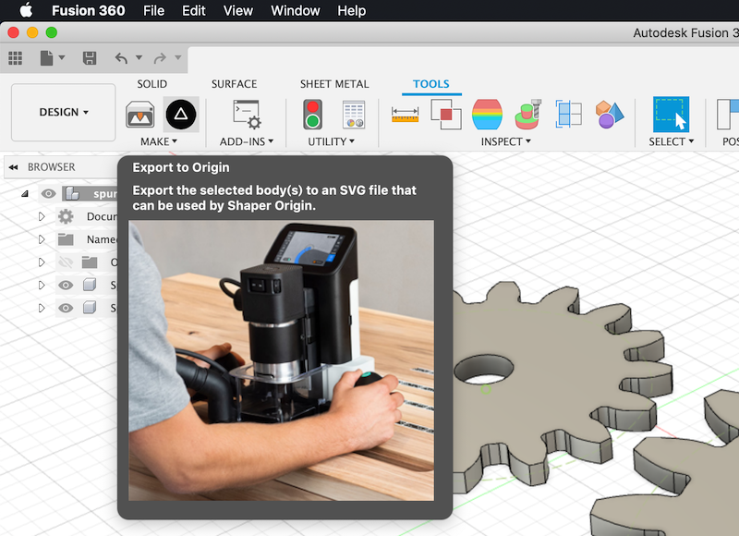Undo the last action
The width and height of the screenshot is (739, 536).
122,58
